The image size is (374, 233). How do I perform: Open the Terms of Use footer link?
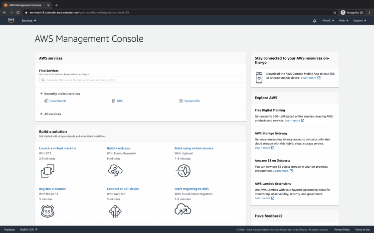click(363, 230)
